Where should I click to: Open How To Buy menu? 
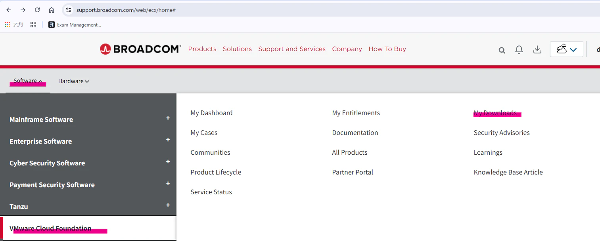tap(387, 49)
